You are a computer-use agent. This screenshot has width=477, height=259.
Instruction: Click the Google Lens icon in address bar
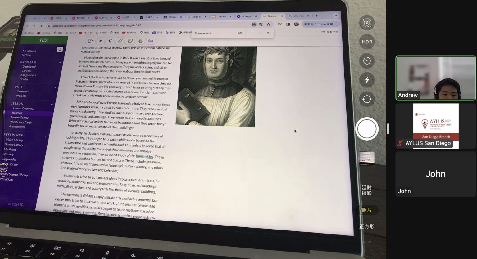coord(254,24)
